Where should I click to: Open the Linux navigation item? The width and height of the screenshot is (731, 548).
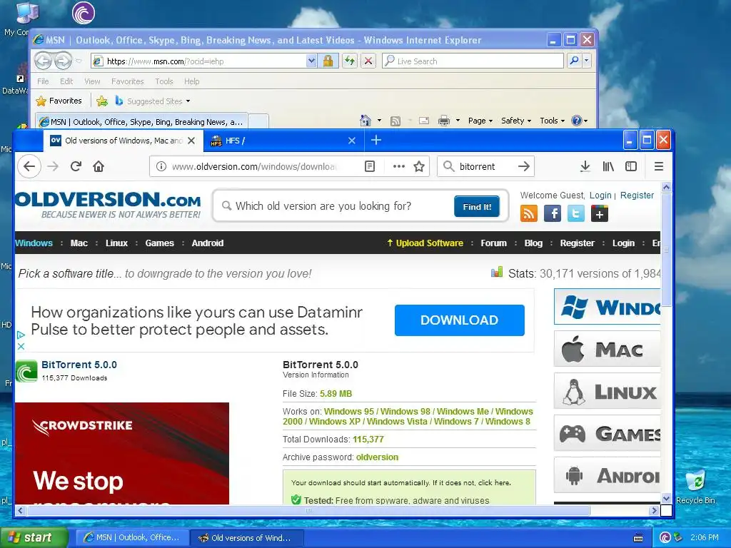click(116, 243)
